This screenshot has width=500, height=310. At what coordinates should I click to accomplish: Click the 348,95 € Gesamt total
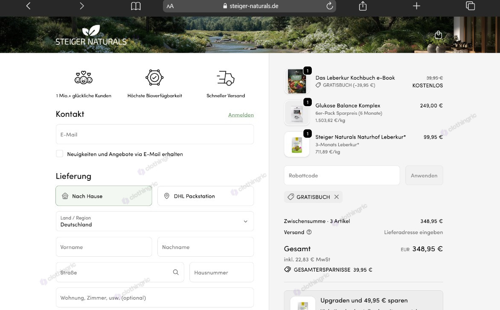point(427,249)
